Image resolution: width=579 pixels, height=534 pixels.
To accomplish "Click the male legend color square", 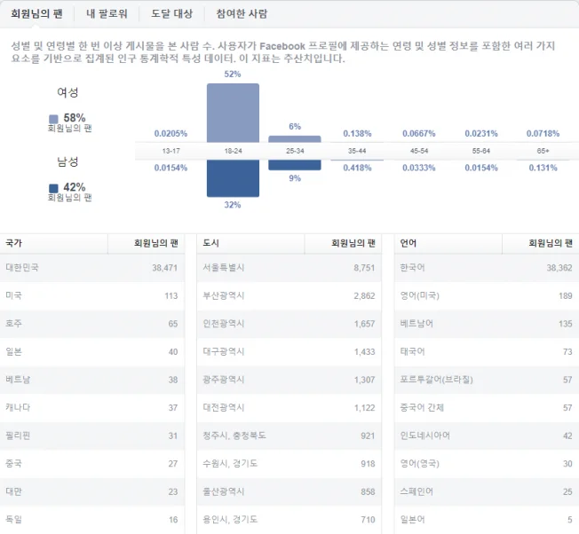I will (53, 188).
